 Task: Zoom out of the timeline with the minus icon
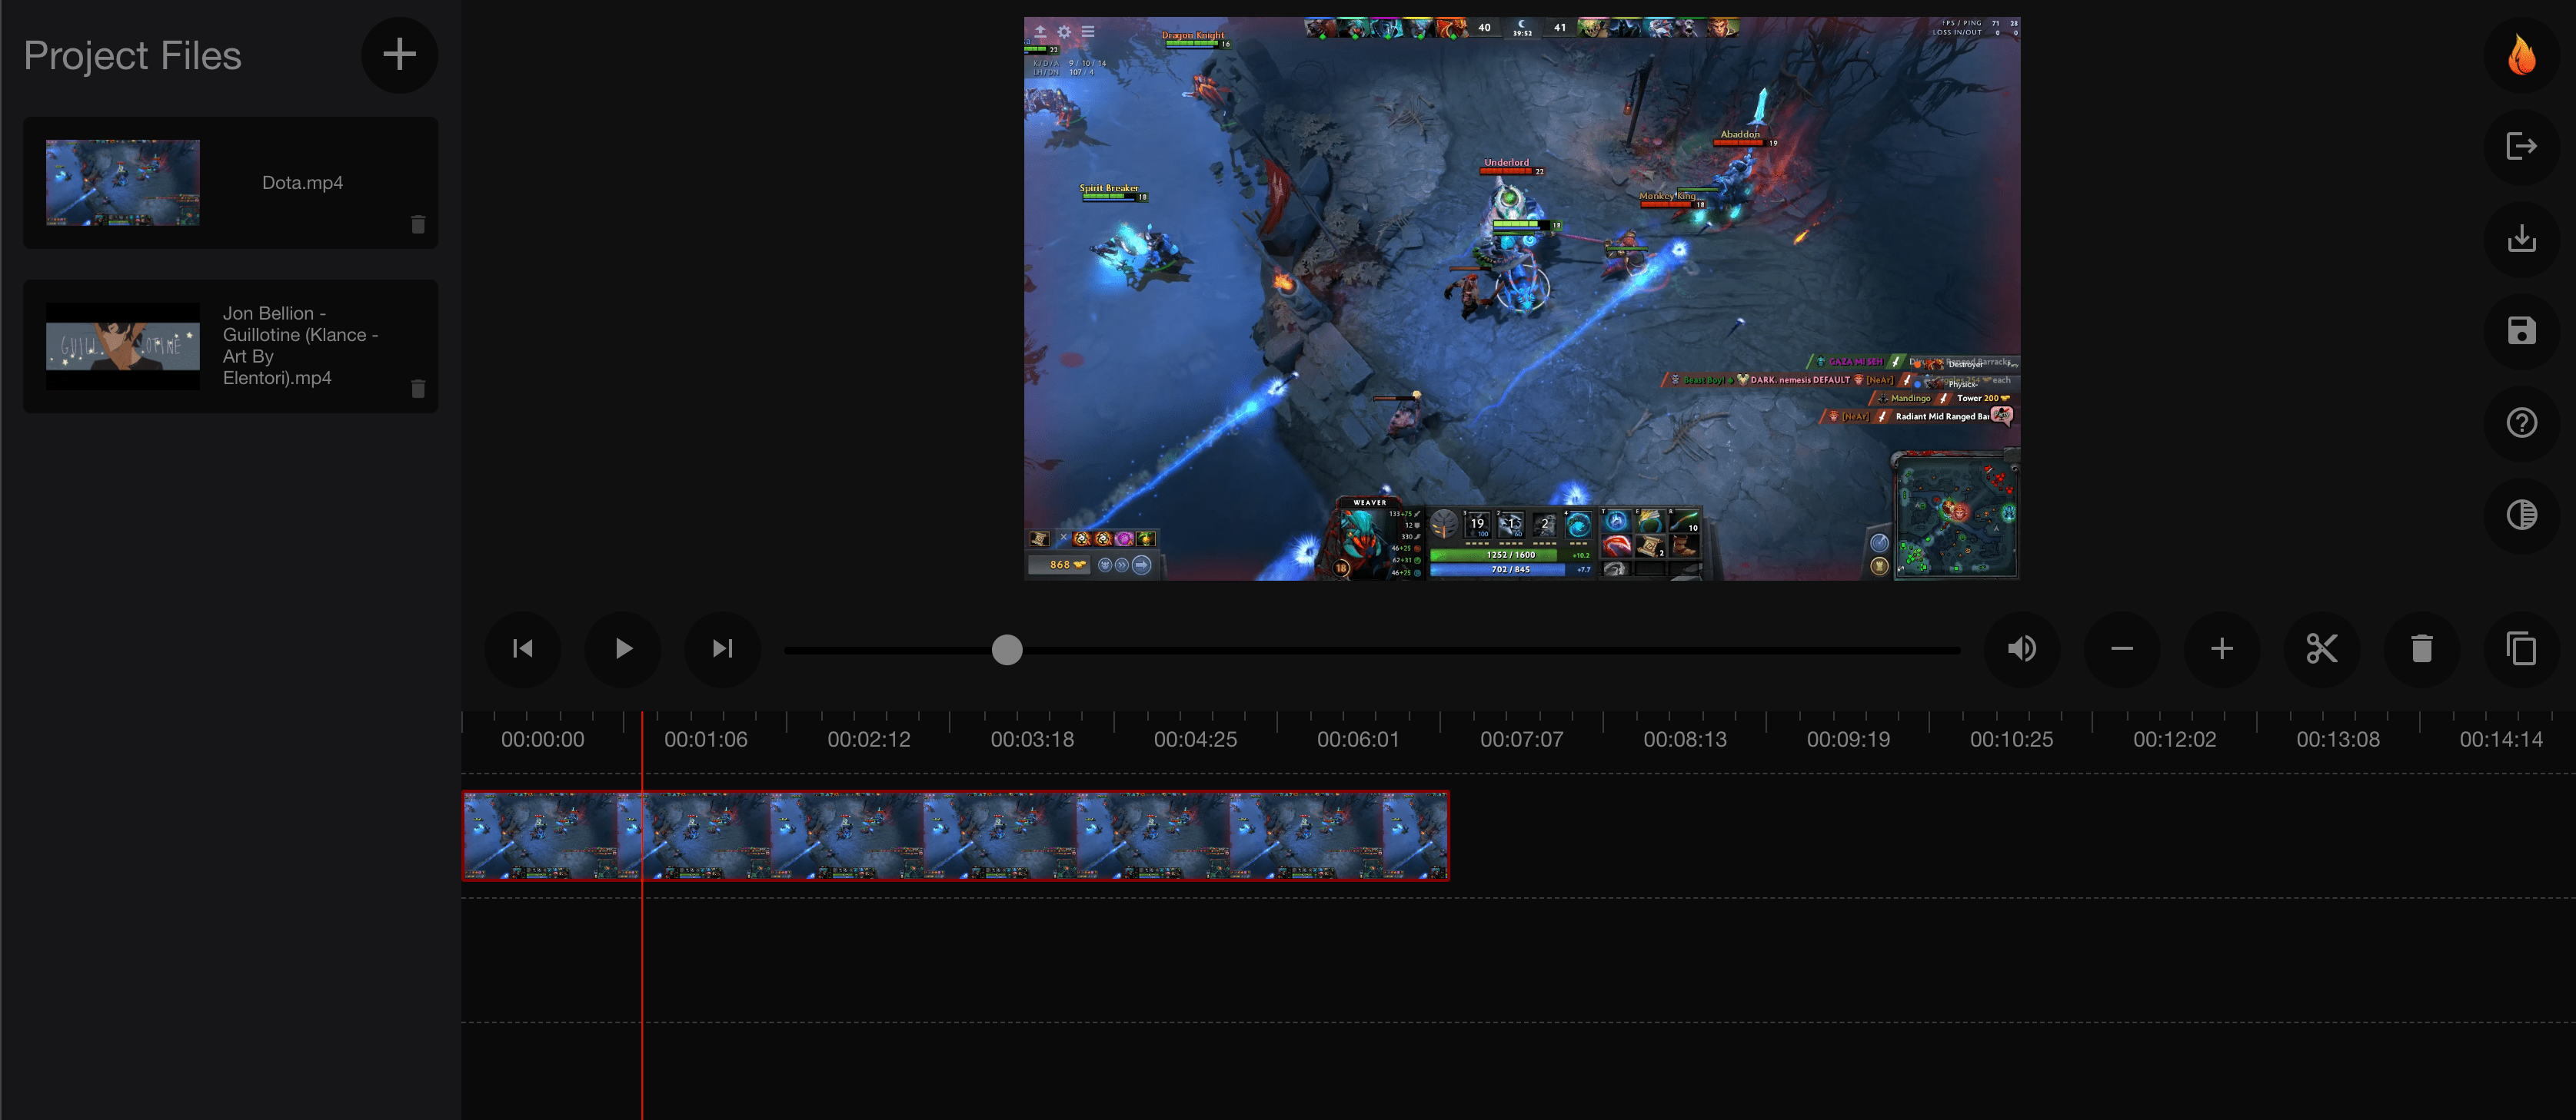(2122, 649)
